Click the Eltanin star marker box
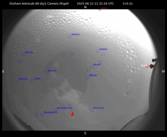The image size is (167, 137). coord(46,73)
